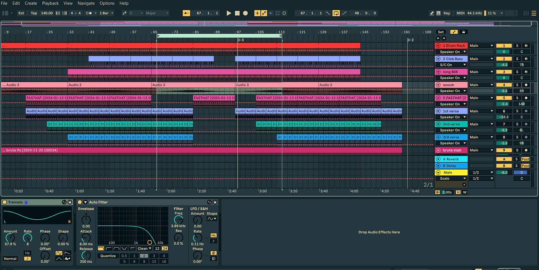539x270 pixels.
Task: Open the Options menu
Action: click(x=107, y=3)
